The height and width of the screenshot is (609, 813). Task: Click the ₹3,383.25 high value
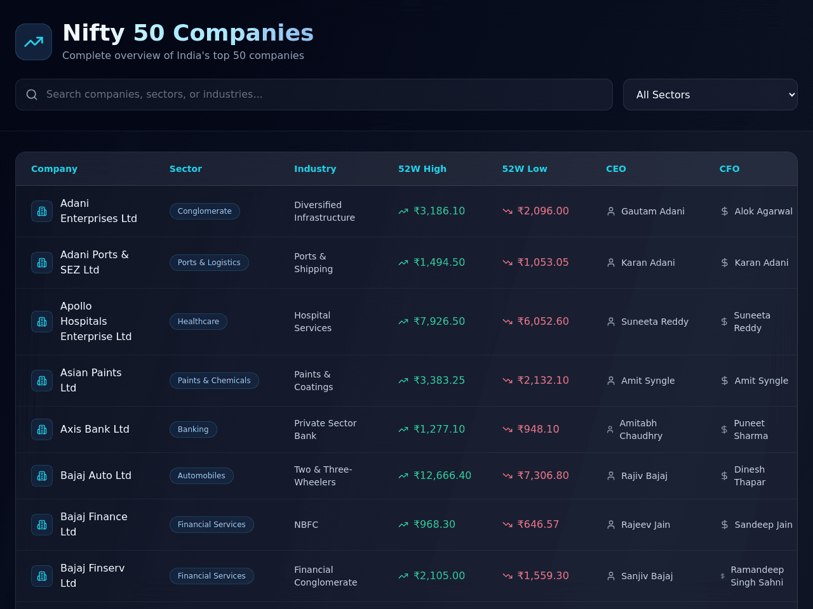pyautogui.click(x=440, y=381)
